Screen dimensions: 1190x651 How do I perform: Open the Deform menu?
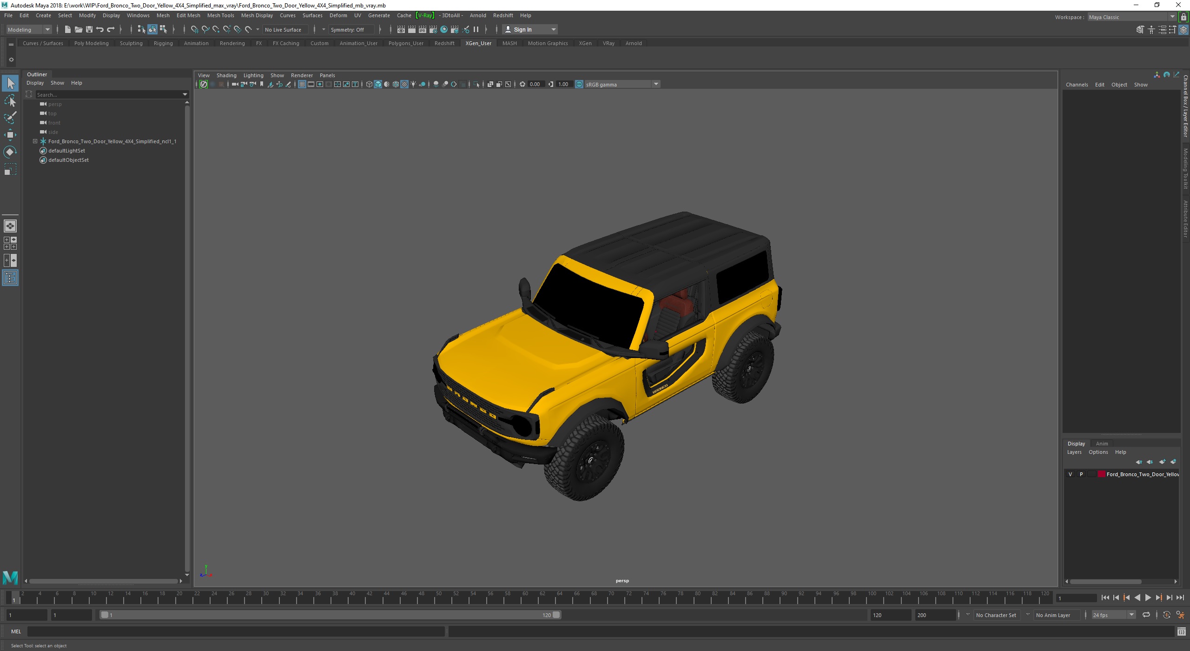click(x=338, y=15)
